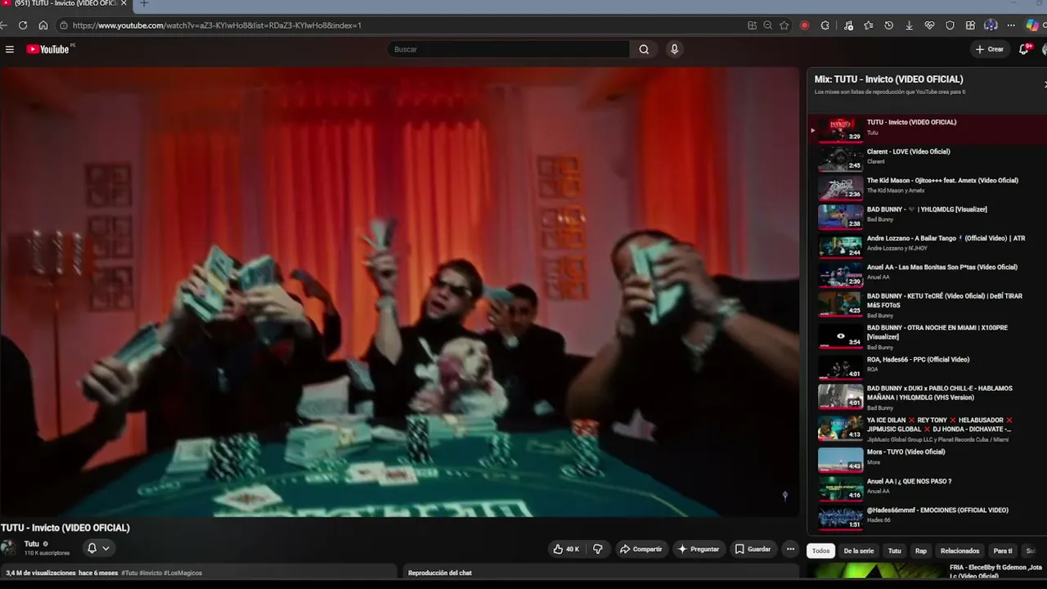Close the TUTU - Invicto tab

(x=124, y=4)
